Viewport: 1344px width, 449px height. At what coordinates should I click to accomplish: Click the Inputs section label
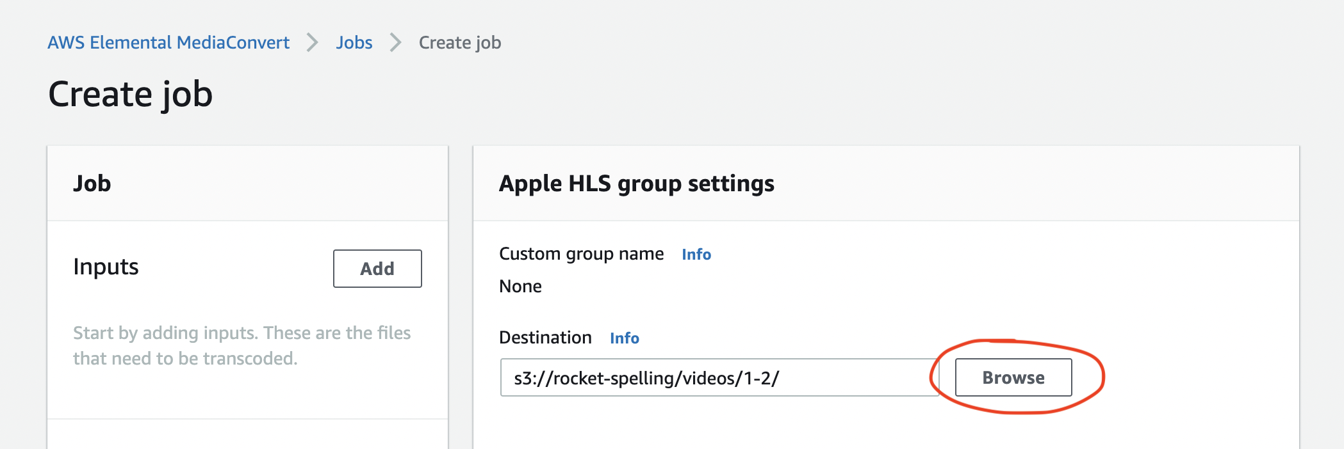[x=106, y=267]
